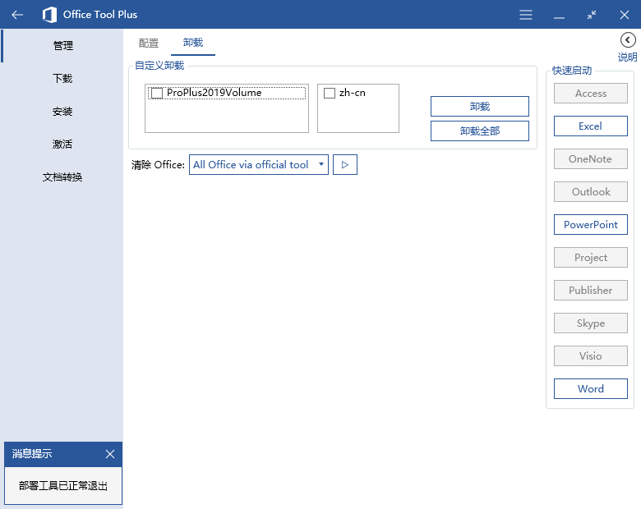This screenshot has width=641, height=509.
Task: Click the OneNote quick start button
Action: [591, 159]
